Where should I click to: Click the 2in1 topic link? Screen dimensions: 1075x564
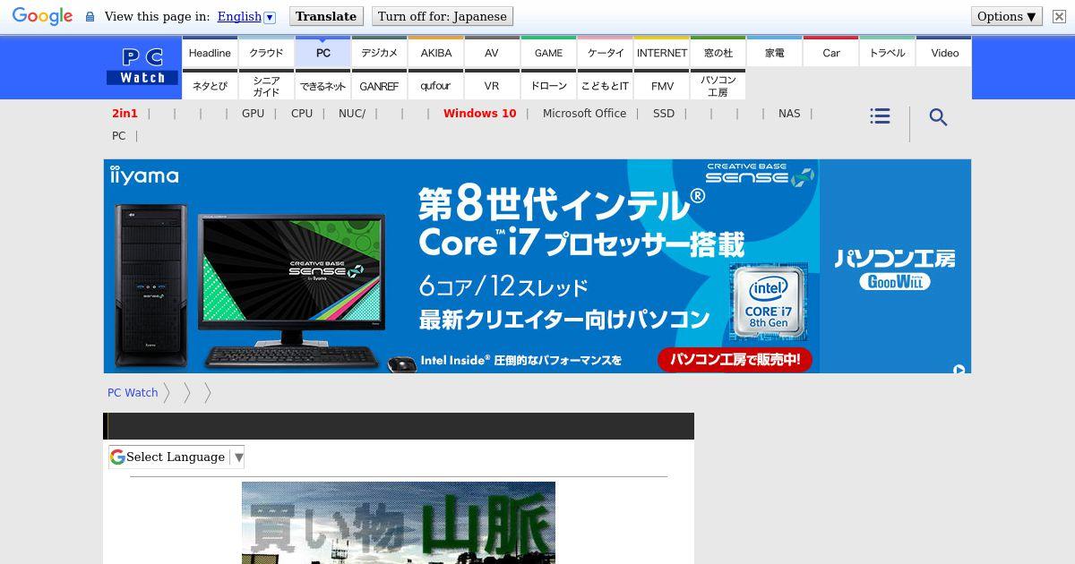point(125,114)
